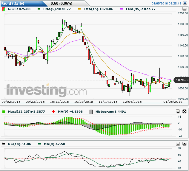Image resolution: width=189 pixels, height=171 pixels.
Task: Click the EMA(15) gold legend swatch
Action: point(79,9)
